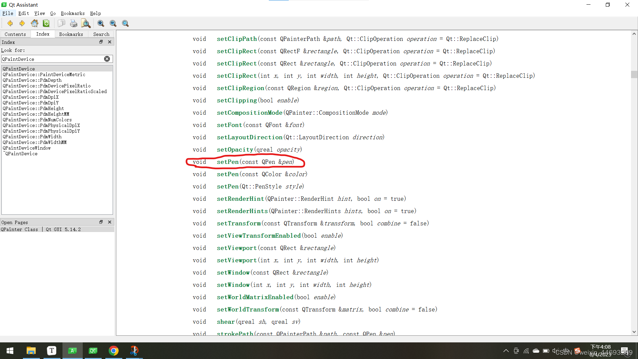The height and width of the screenshot is (359, 638).
Task: Open setTransform function link
Action: point(239,223)
